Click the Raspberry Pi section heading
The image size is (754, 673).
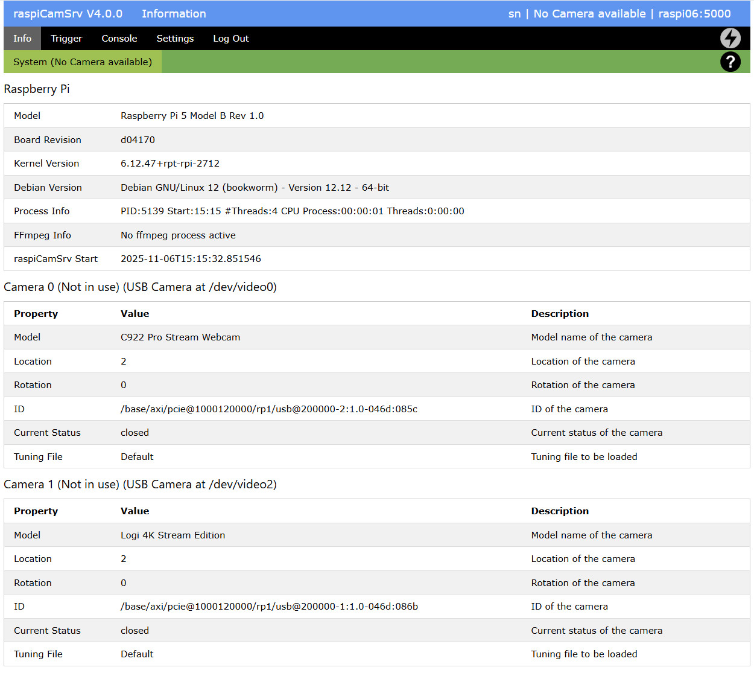tap(37, 89)
